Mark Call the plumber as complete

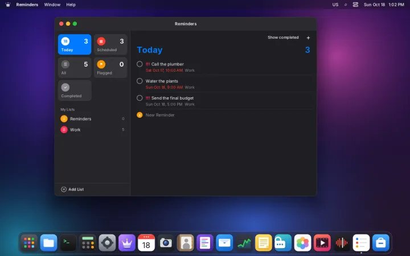[140, 64]
